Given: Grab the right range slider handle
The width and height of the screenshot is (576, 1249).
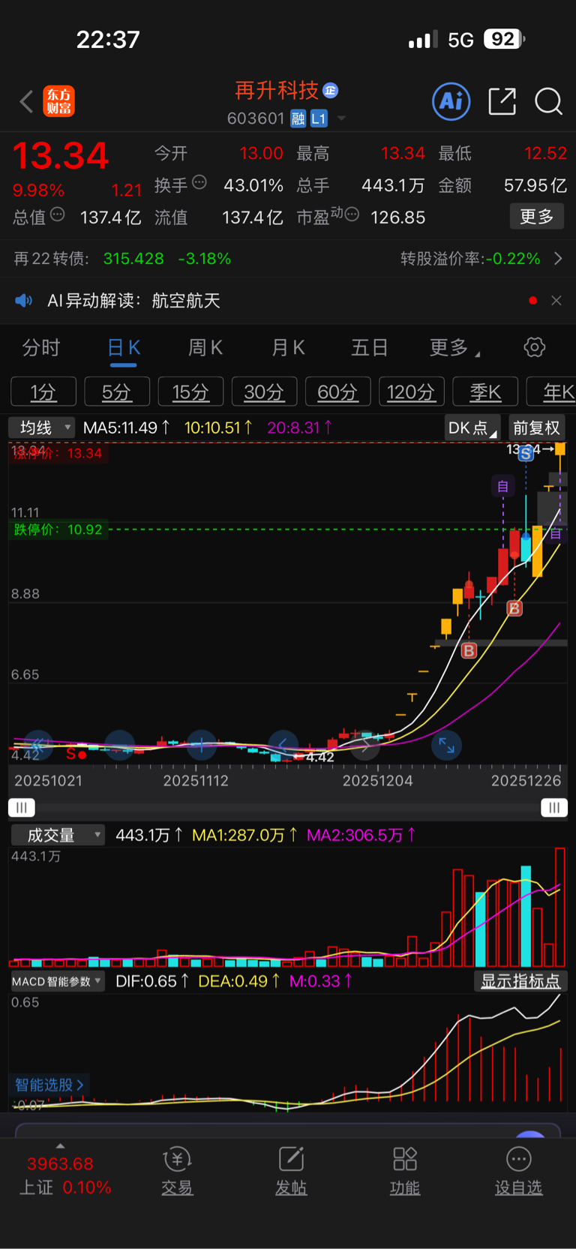Looking at the screenshot, I should tap(554, 807).
